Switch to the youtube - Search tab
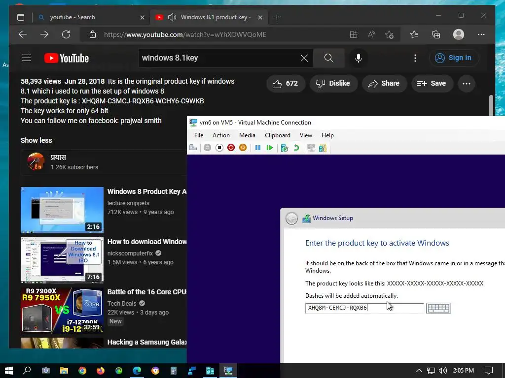This screenshot has height=378, width=505. (x=91, y=17)
